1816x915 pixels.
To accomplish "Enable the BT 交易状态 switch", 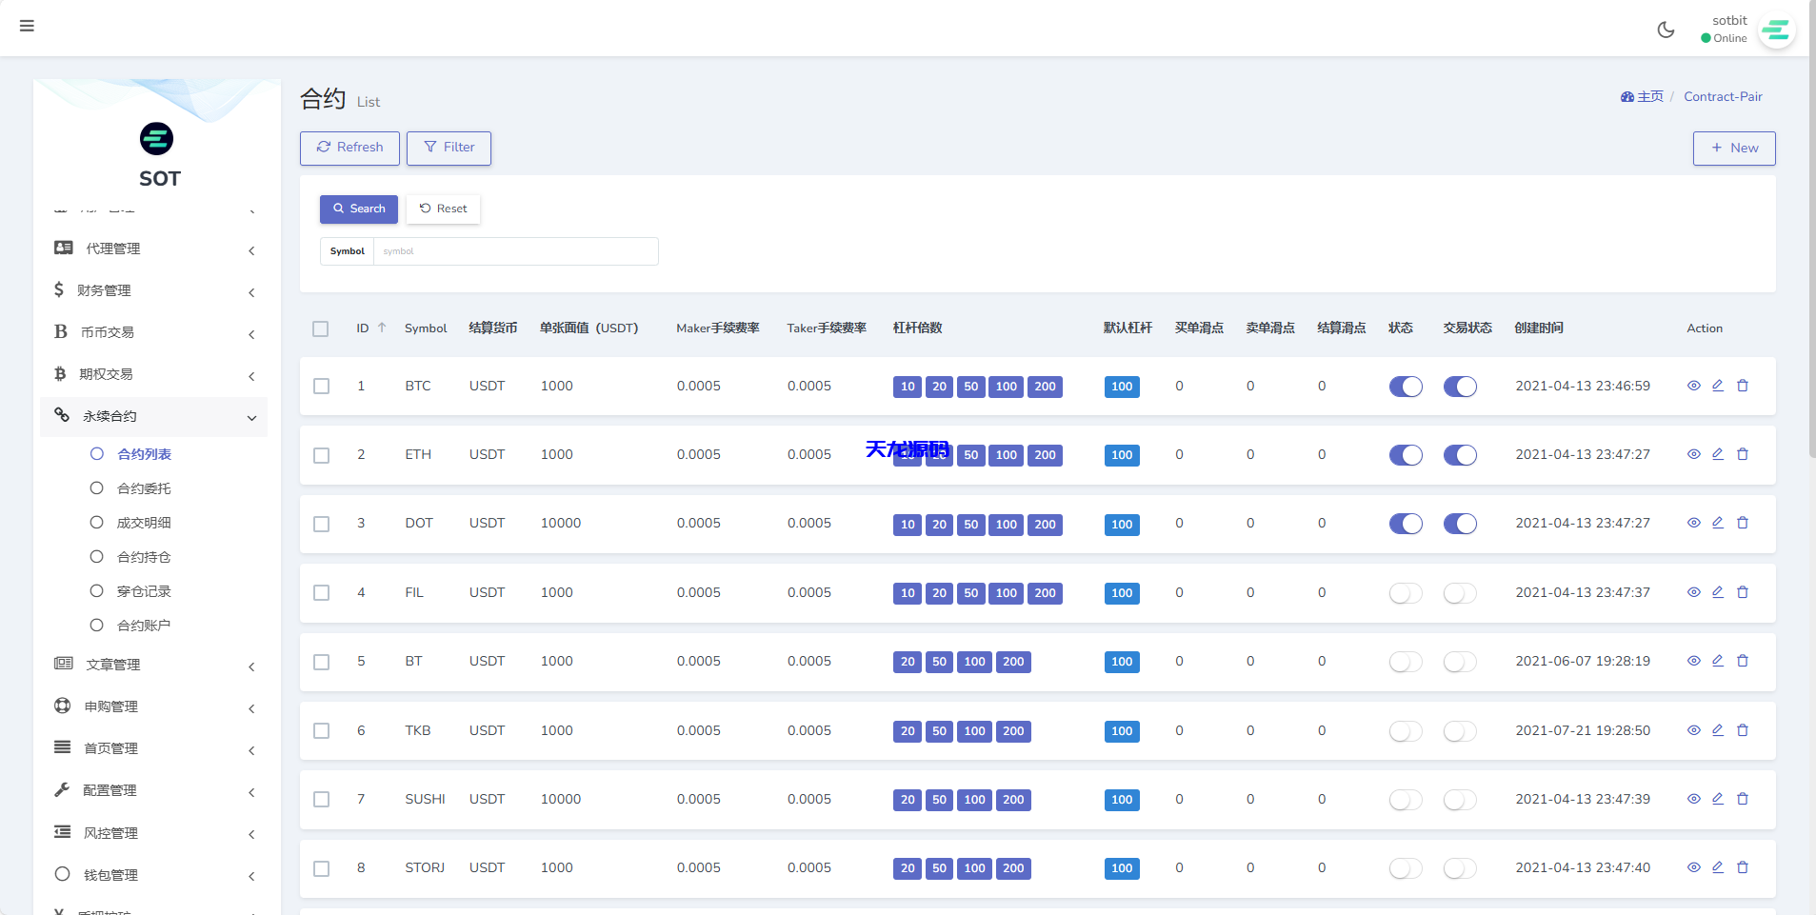I will point(1460,662).
